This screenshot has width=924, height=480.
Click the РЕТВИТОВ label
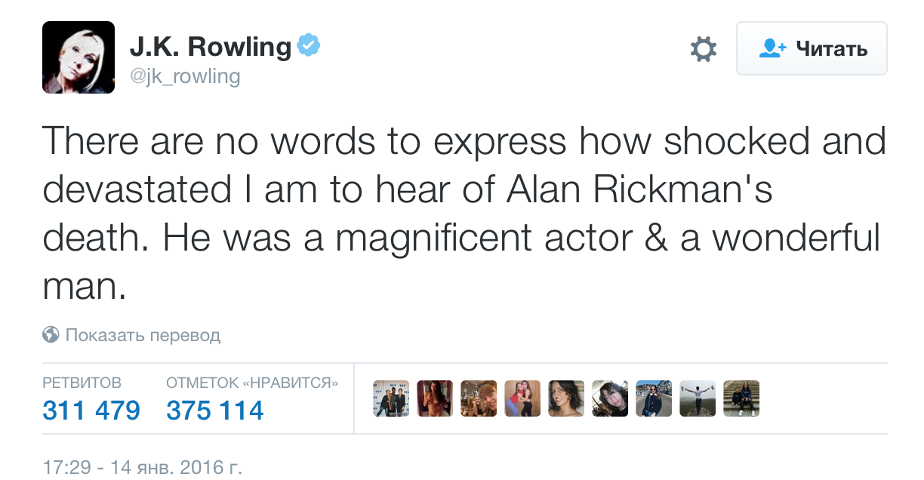[x=82, y=383]
